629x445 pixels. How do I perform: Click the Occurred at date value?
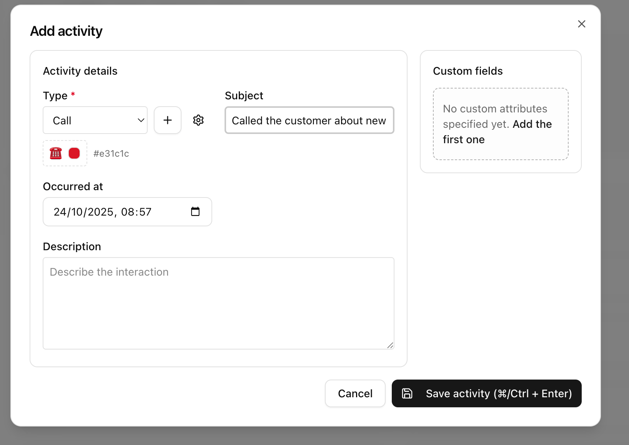click(x=102, y=211)
